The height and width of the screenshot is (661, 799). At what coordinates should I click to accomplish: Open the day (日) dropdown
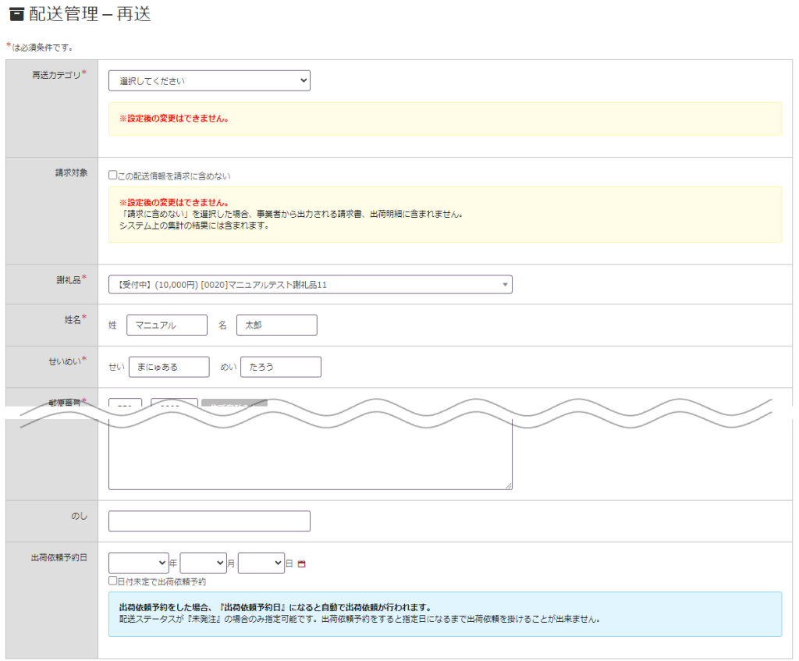[261, 563]
